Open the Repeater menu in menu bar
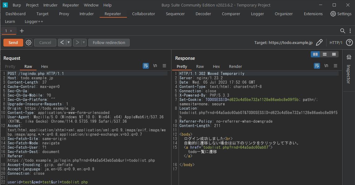 coord(71,5)
